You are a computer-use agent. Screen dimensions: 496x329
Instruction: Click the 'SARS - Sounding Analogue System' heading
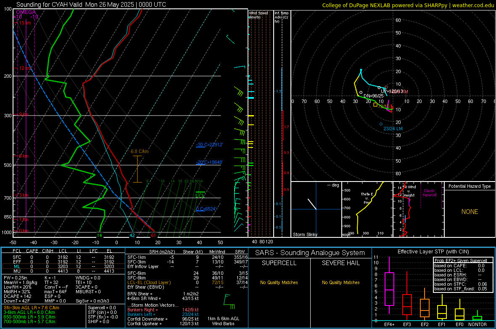(x=310, y=253)
